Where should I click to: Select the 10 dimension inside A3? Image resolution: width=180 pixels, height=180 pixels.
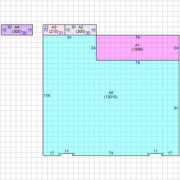coord(46,30)
